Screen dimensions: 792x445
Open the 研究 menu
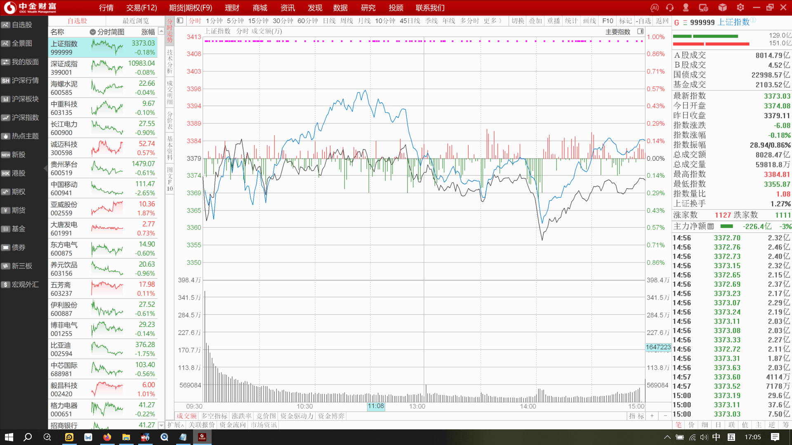tap(368, 8)
